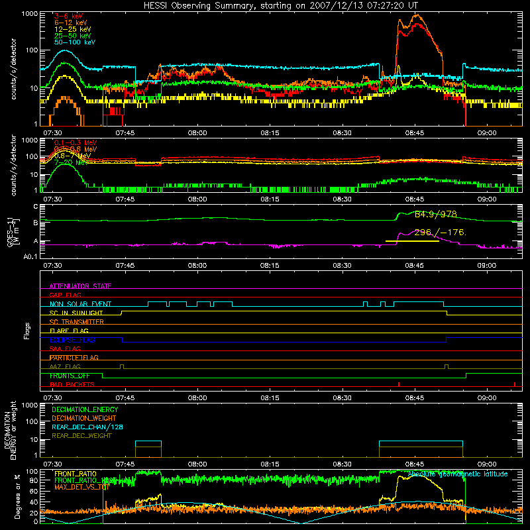Screen dimensions: 530x530
Task: Click the DECIMATION_WEIGHT legend label
Action: [x=84, y=418]
